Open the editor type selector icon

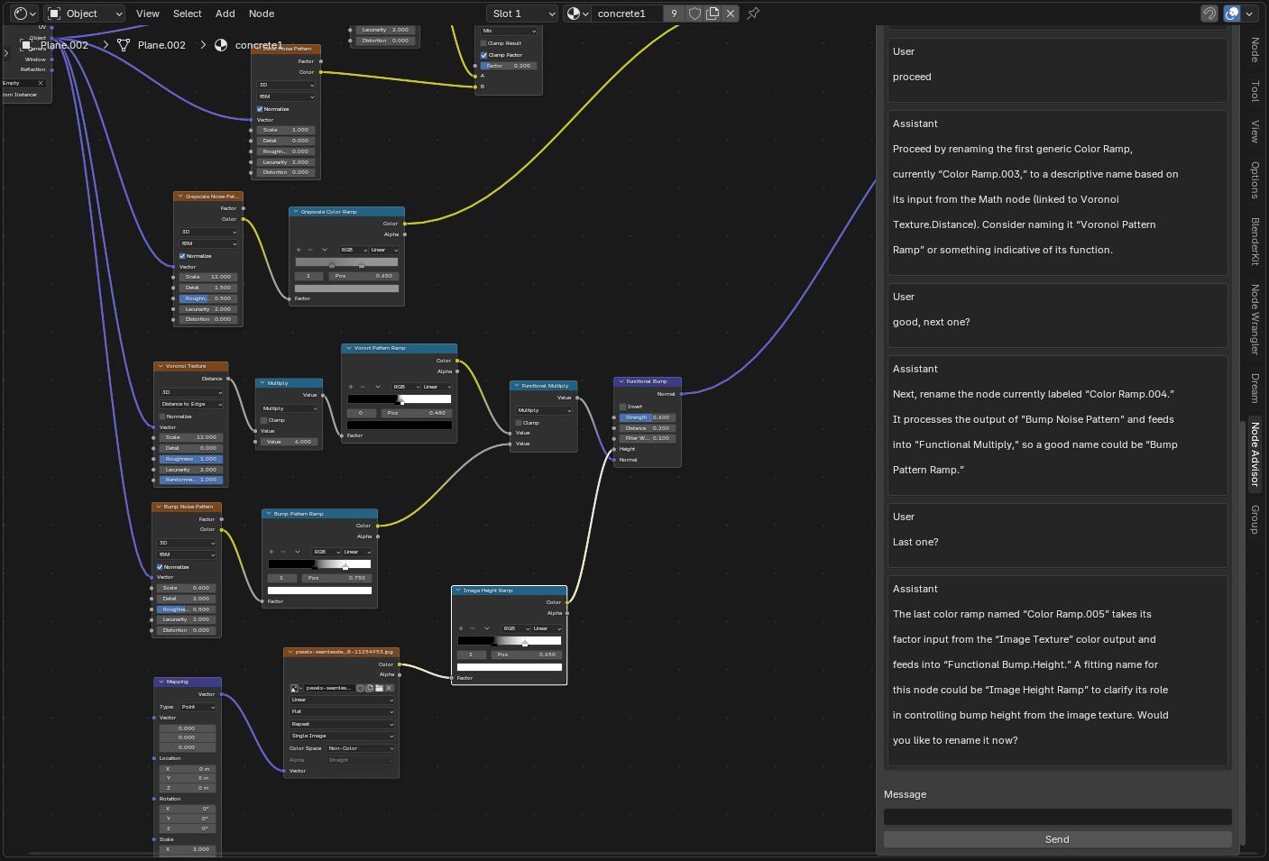coord(24,14)
